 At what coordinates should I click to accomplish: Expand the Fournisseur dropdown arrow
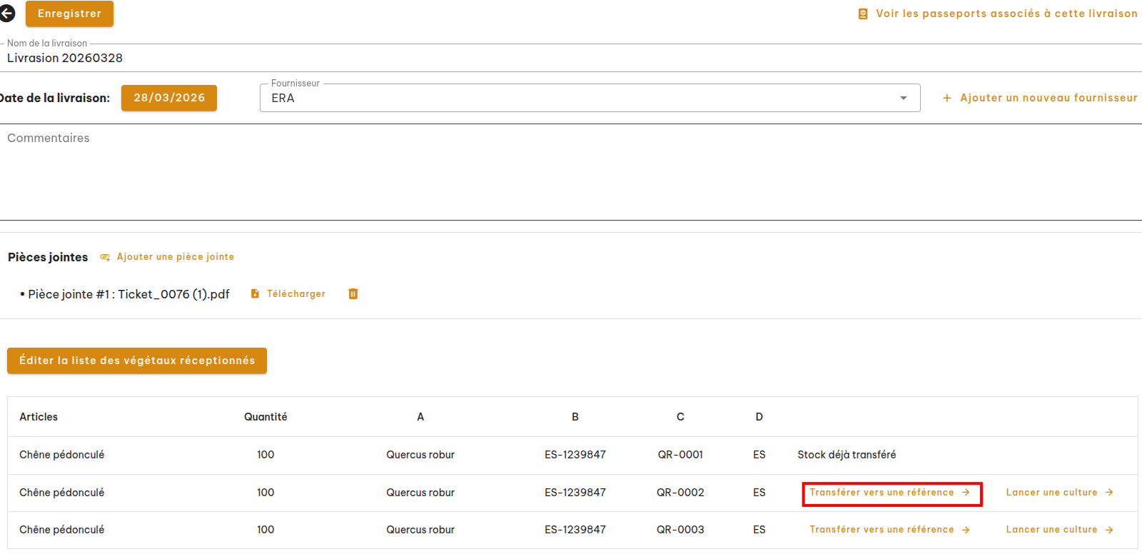point(904,99)
